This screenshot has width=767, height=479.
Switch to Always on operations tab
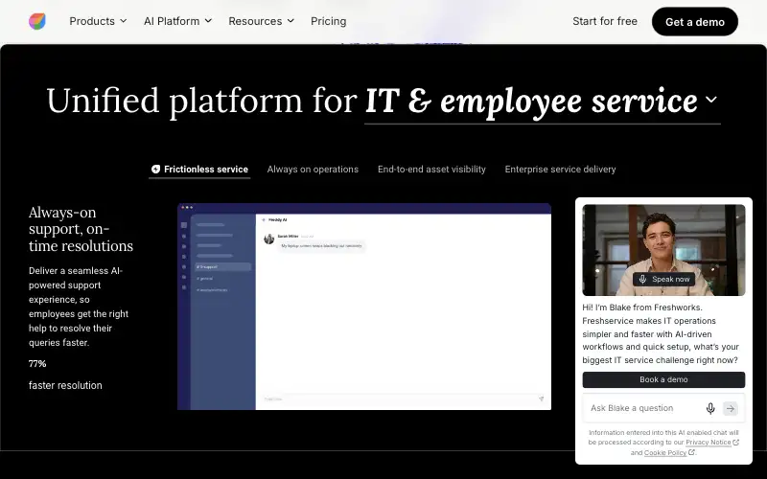[x=313, y=170]
